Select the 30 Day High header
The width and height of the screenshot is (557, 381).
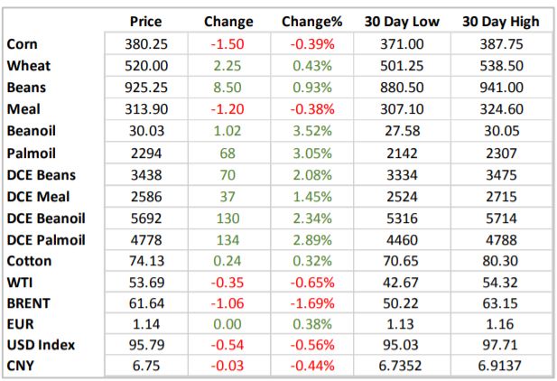500,22
